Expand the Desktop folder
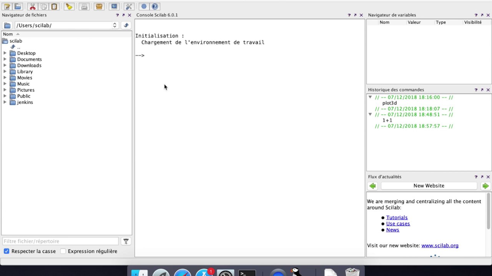Viewport: 492px width, 276px height. (x=5, y=53)
